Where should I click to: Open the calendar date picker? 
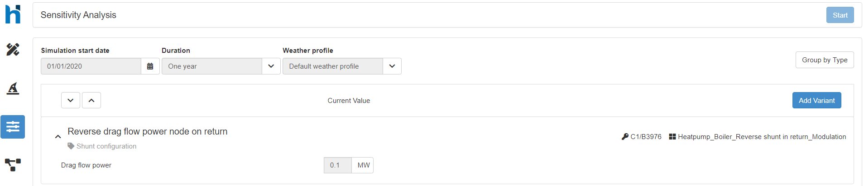[x=150, y=66]
